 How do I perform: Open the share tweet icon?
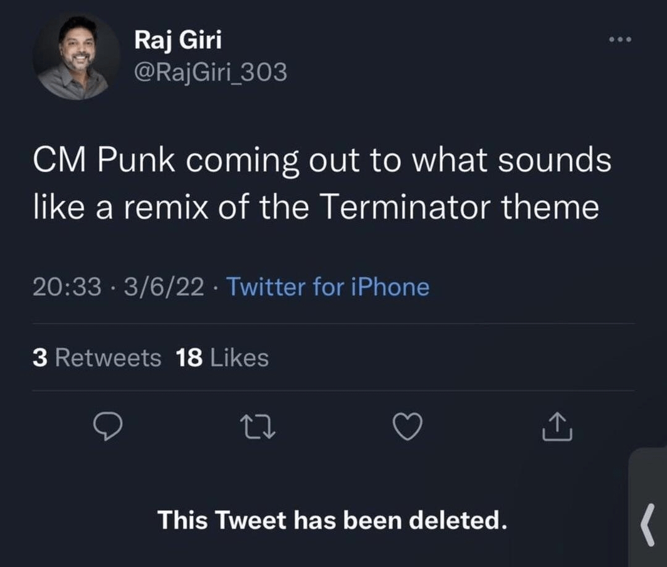pos(557,427)
